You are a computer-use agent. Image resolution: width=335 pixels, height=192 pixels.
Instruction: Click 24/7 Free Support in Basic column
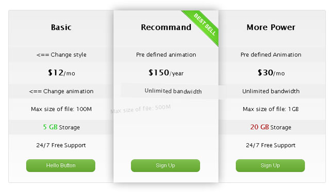(61, 145)
